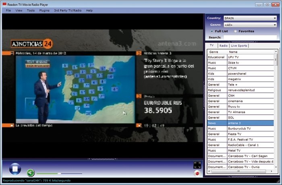Click the status text showing canal24h bitrate

point(37,181)
